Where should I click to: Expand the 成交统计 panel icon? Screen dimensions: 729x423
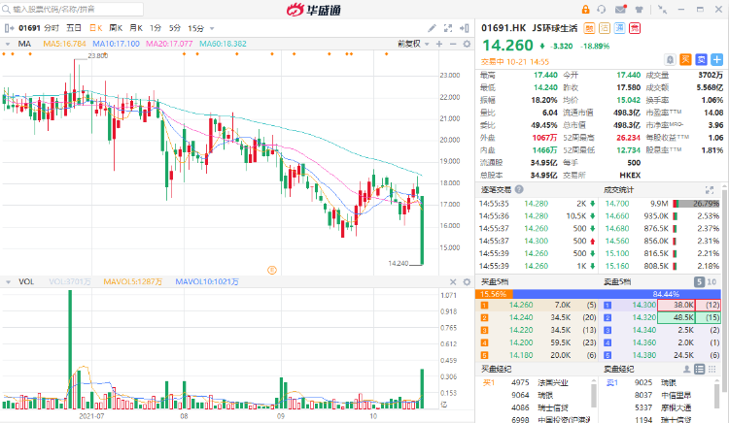pyautogui.click(x=710, y=190)
